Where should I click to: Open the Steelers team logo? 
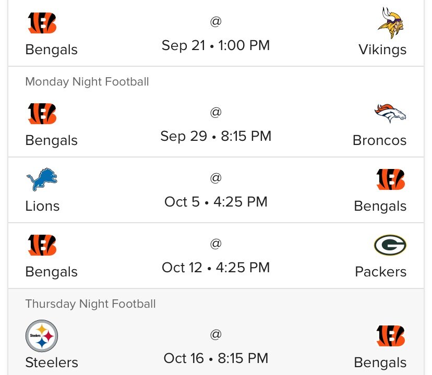click(x=42, y=336)
